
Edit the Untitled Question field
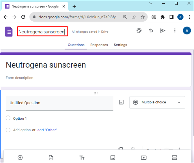[x=60, y=103]
